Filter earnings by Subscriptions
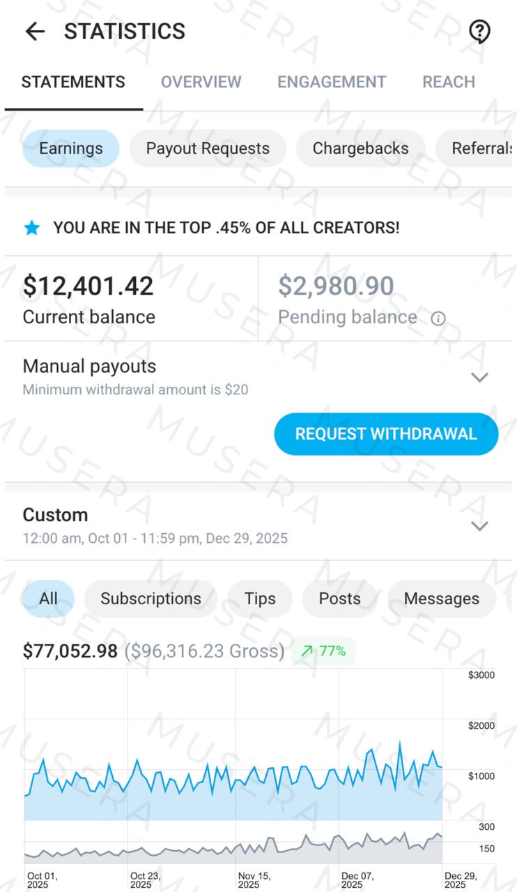Image resolution: width=517 pixels, height=892 pixels. click(x=151, y=599)
